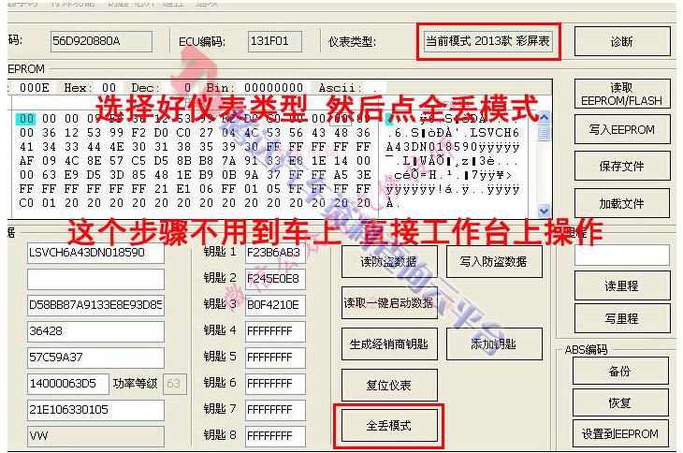The width and height of the screenshot is (683, 453).
Task: Select the highlighted 00 hex byte
Action: coord(26,119)
